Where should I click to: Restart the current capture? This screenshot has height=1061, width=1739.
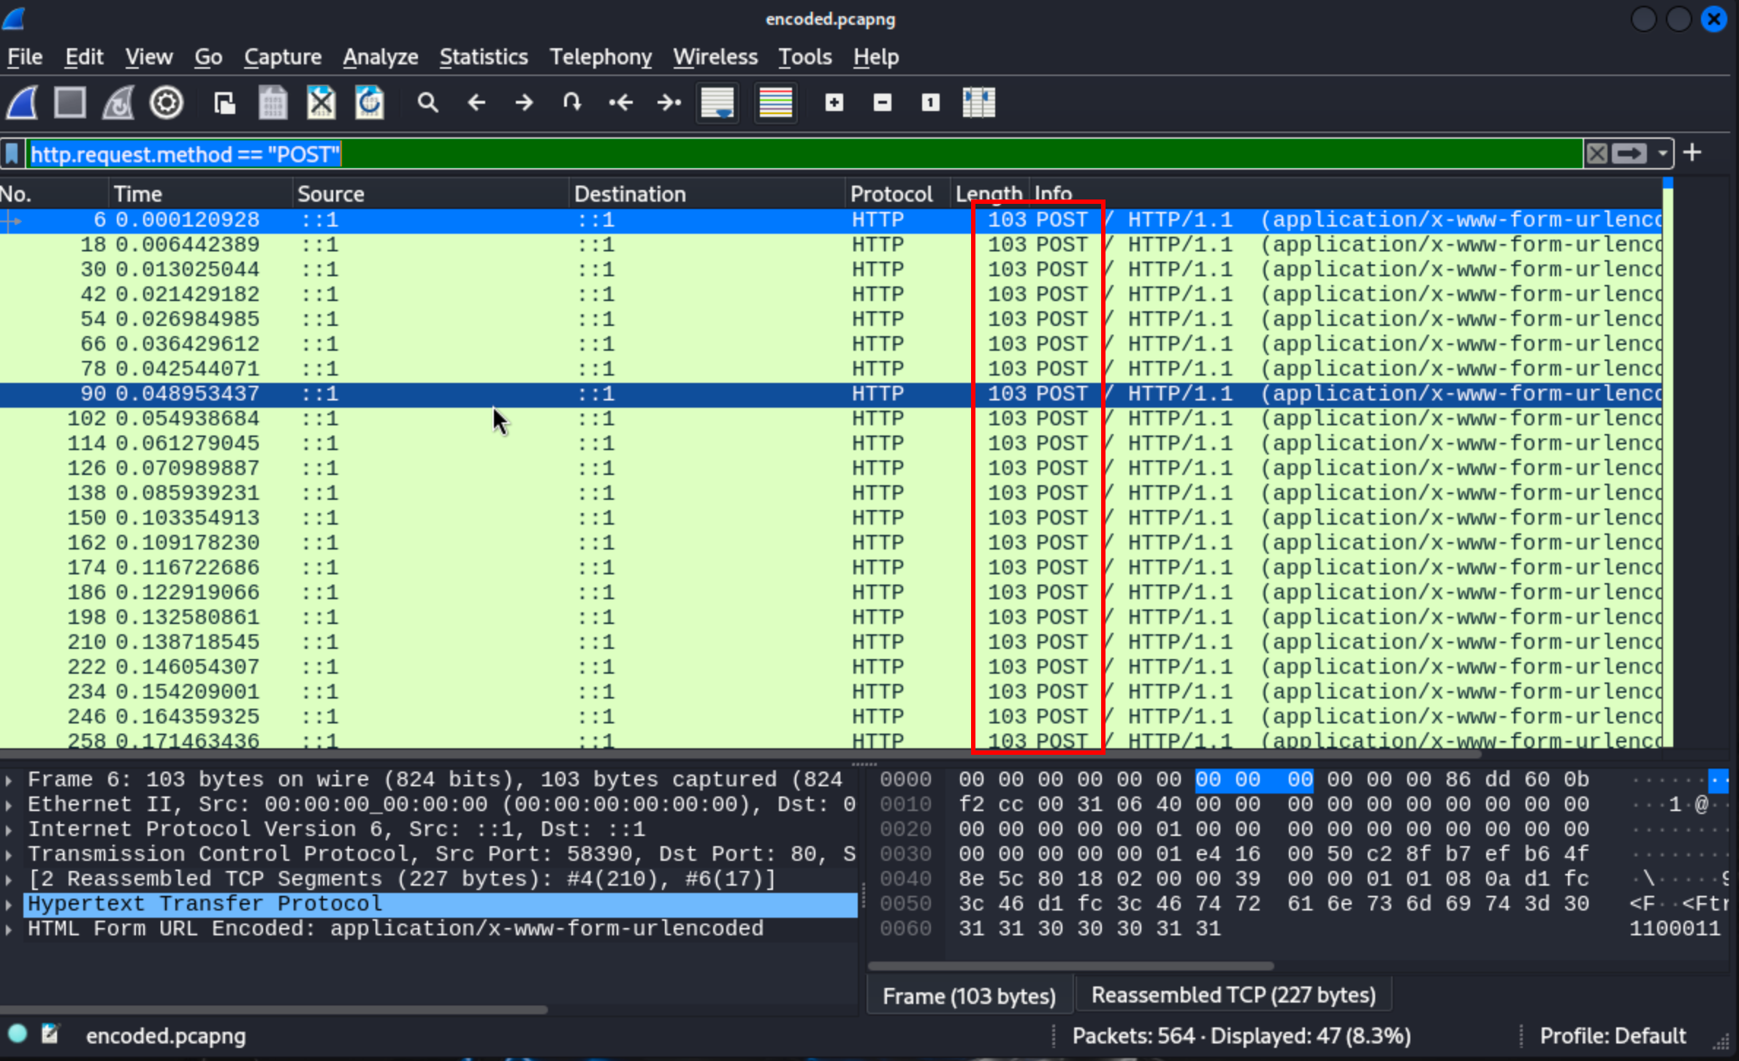coord(118,102)
